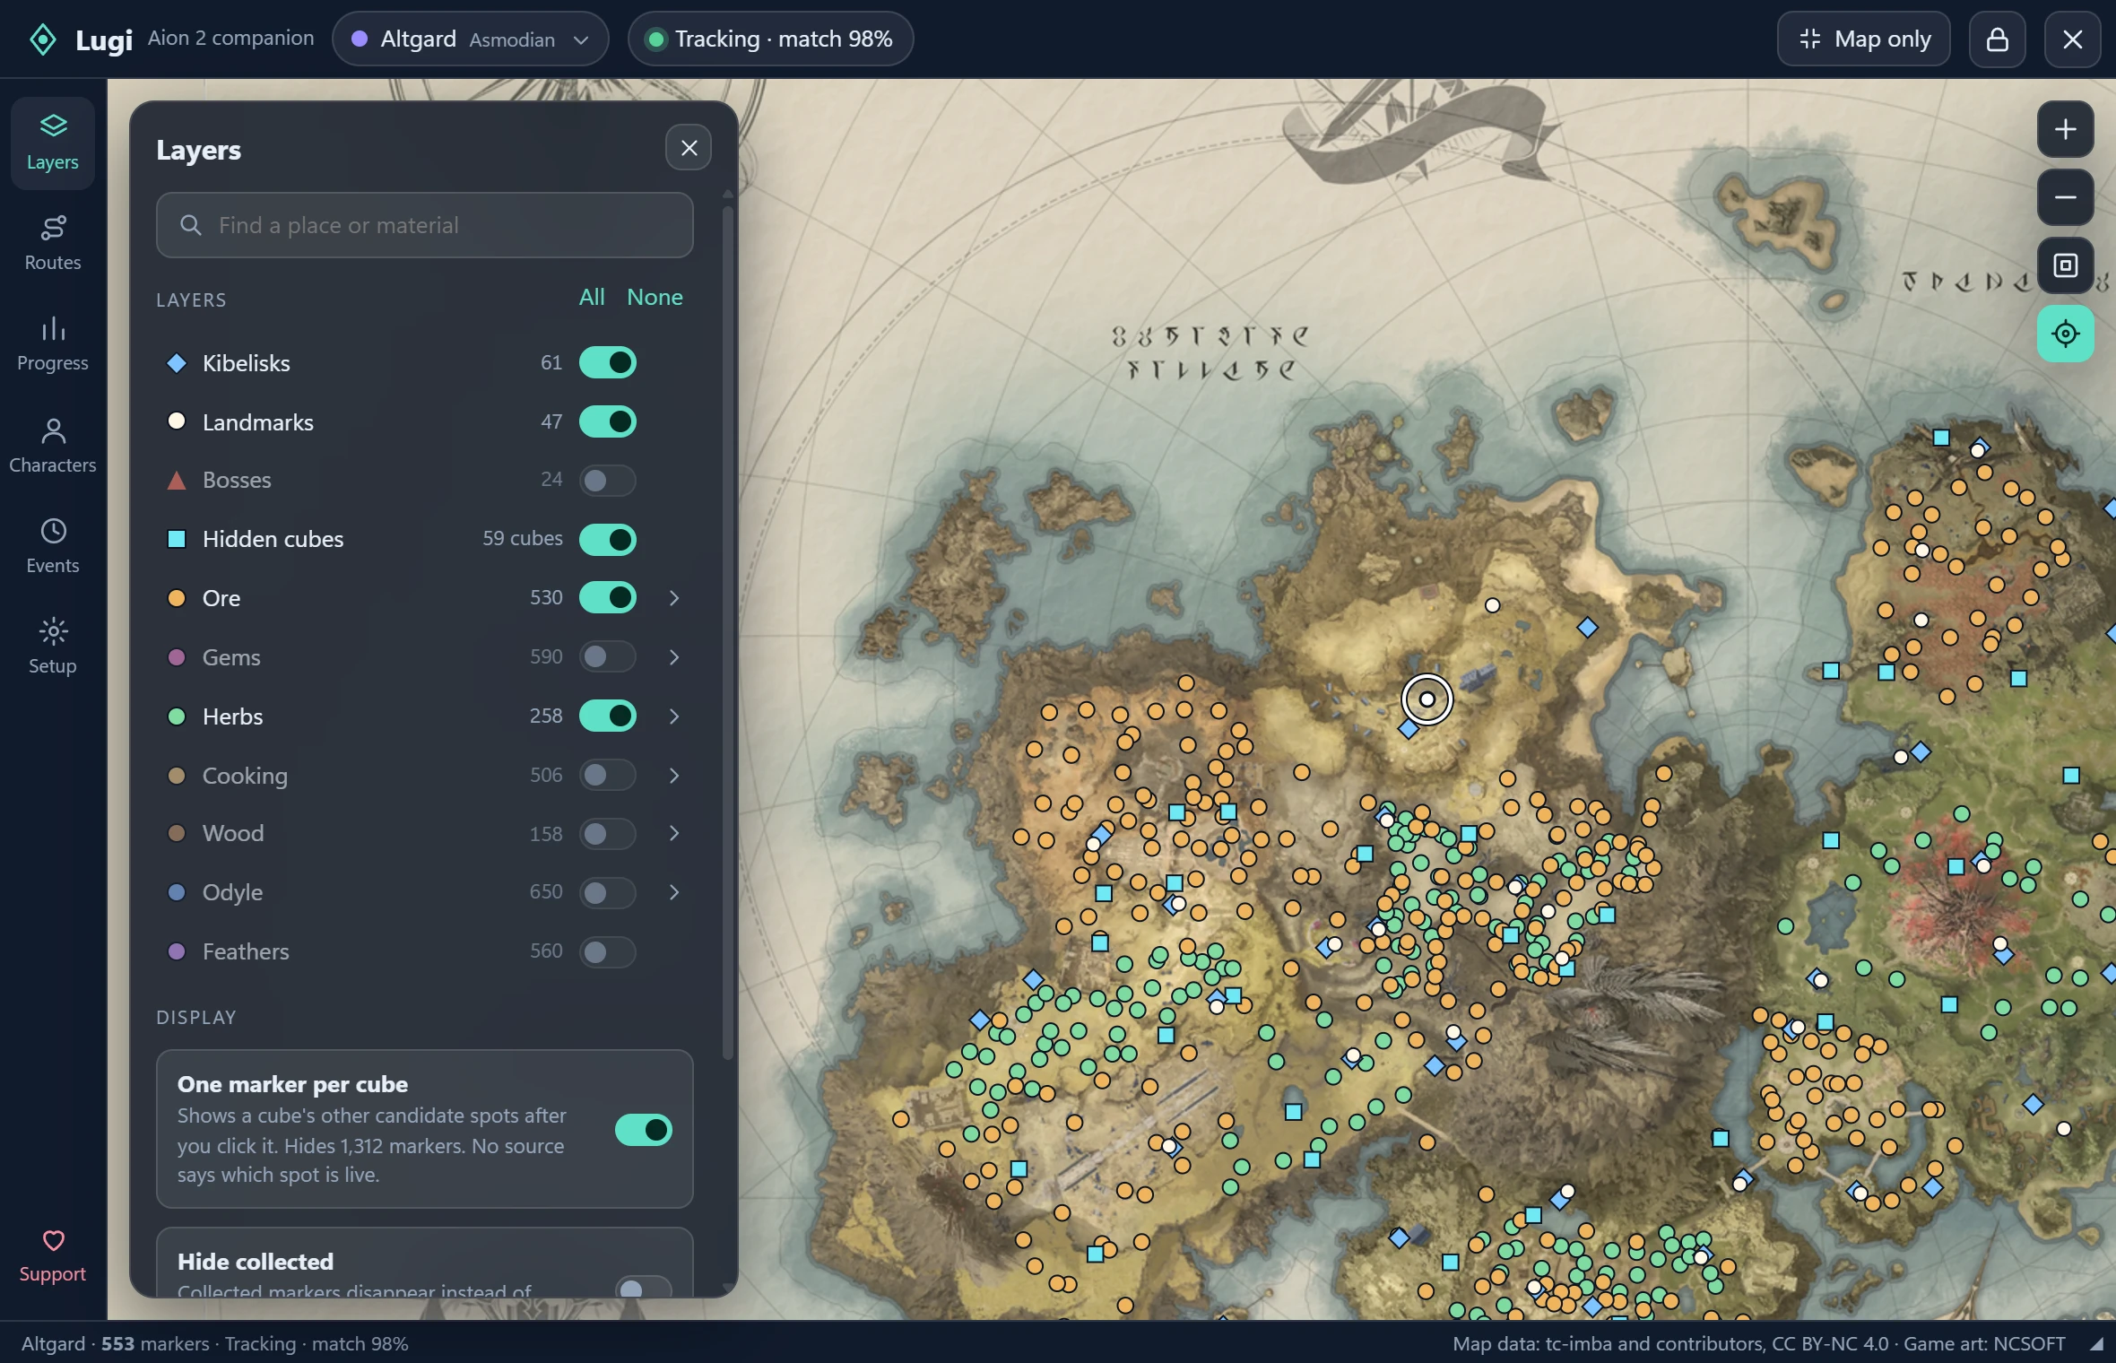Screen dimensions: 2116x1363
Task: Toggle the Hidden cubes layer
Action: point(608,540)
